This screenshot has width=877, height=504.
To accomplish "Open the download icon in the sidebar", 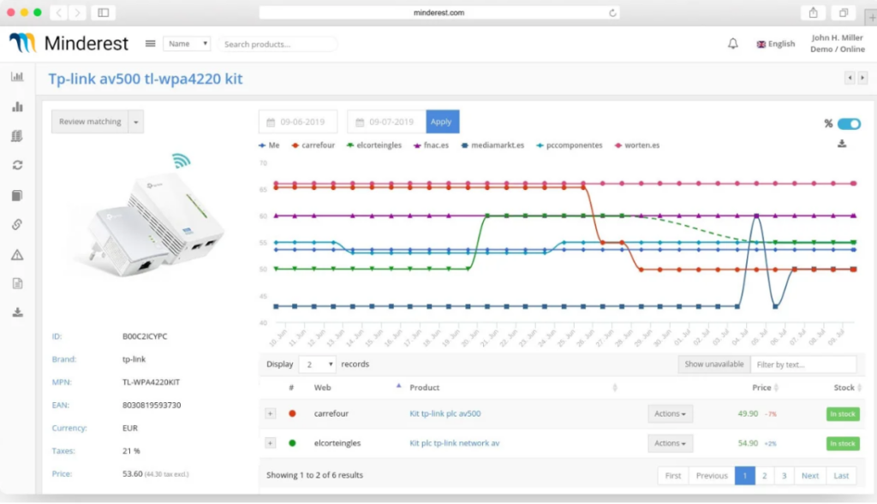I will click(x=17, y=312).
